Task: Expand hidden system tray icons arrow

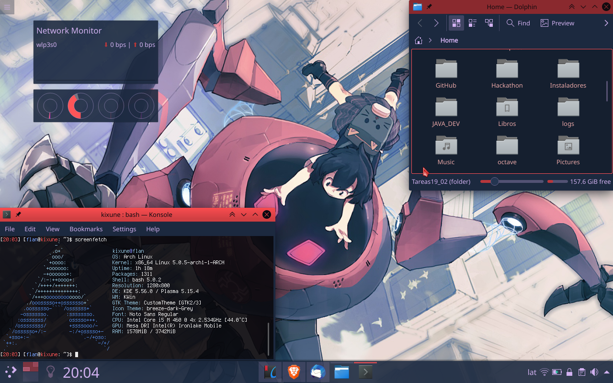Action: point(606,372)
